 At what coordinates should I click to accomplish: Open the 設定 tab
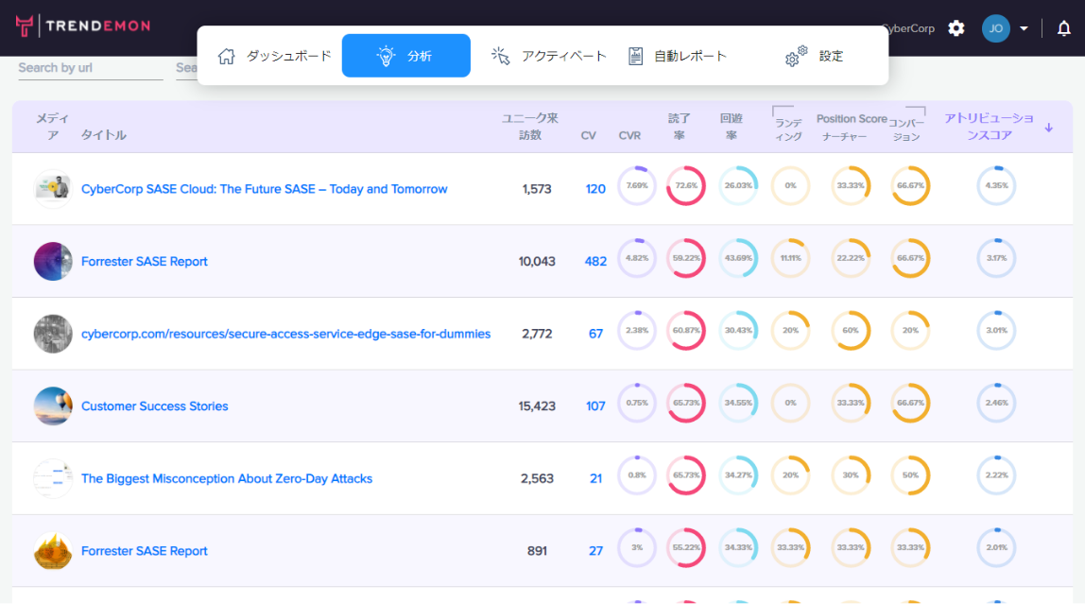(x=815, y=56)
